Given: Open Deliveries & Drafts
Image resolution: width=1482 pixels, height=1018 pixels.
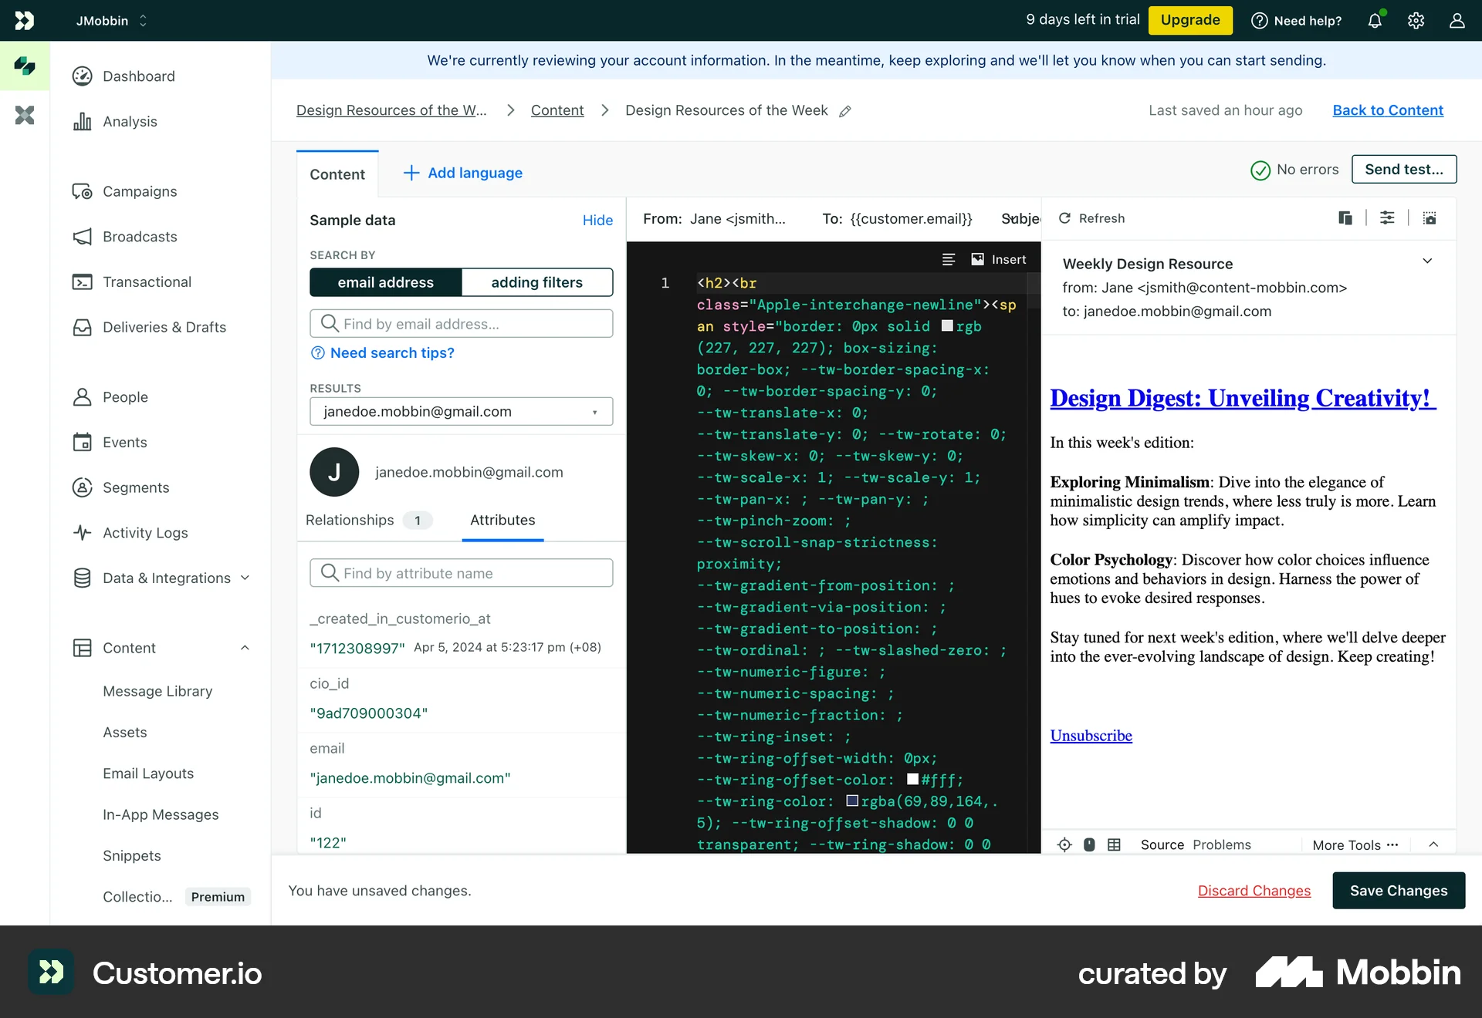Looking at the screenshot, I should click(164, 327).
